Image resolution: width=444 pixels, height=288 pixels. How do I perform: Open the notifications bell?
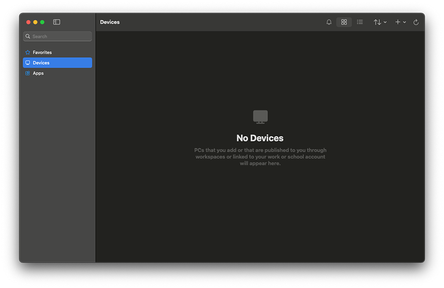(x=329, y=22)
